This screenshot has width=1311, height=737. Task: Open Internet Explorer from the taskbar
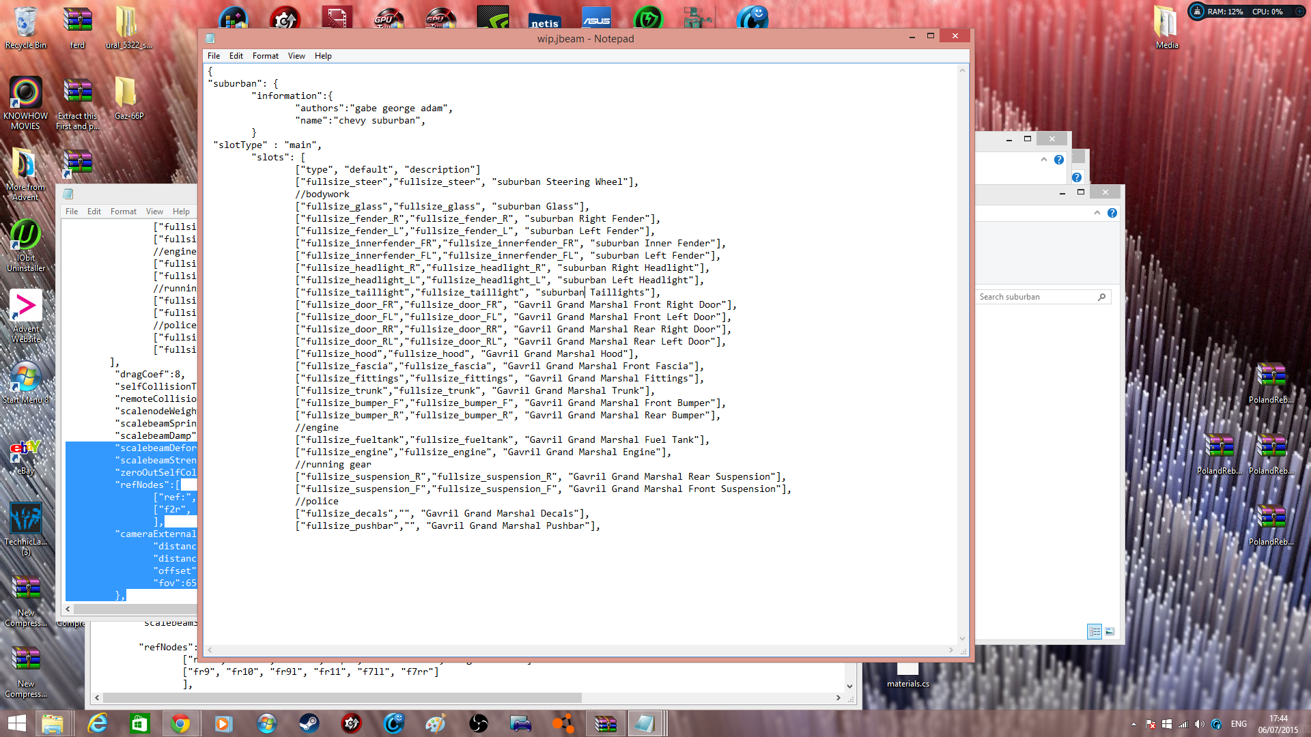click(x=98, y=723)
